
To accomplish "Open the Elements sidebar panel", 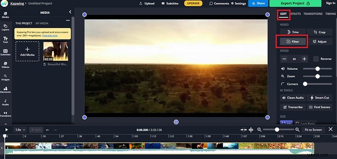I will [5, 90].
